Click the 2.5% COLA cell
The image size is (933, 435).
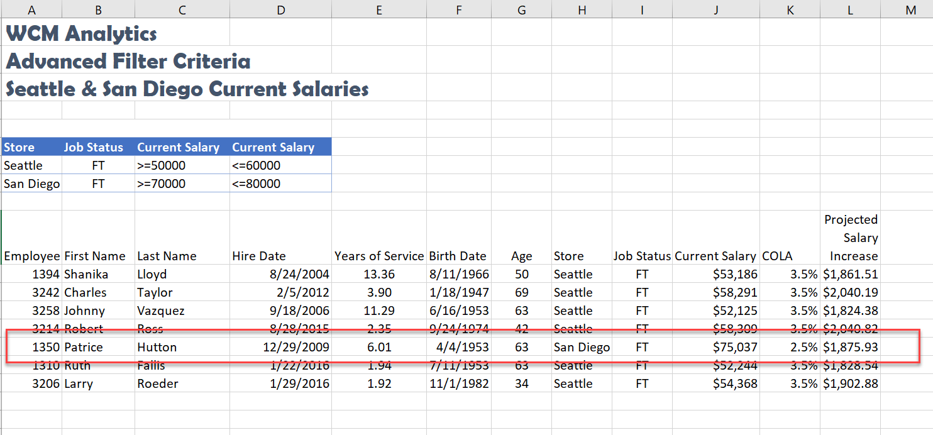point(790,347)
